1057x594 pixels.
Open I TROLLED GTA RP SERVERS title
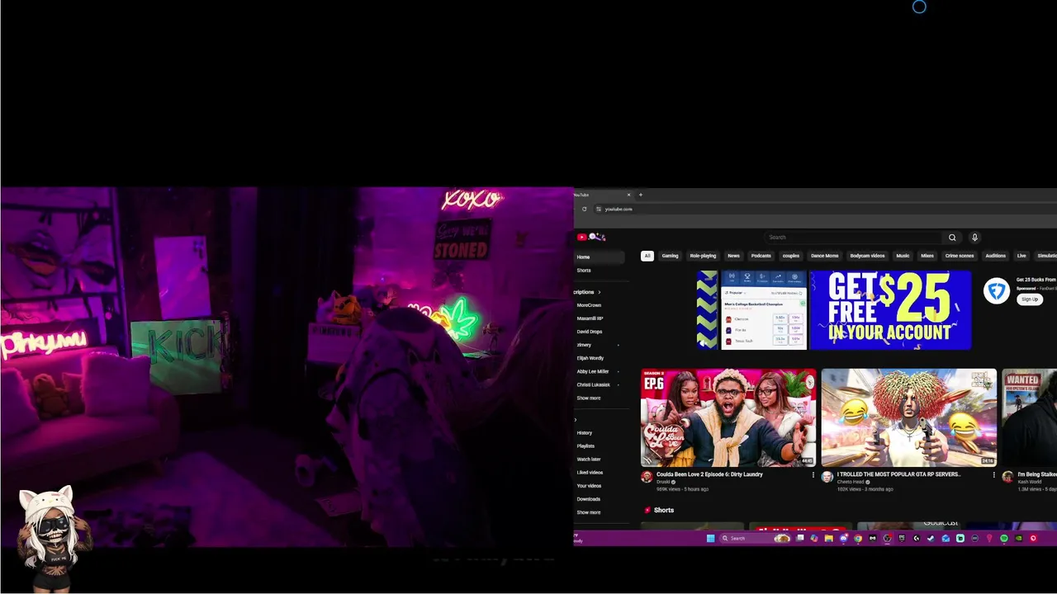pyautogui.click(x=899, y=474)
